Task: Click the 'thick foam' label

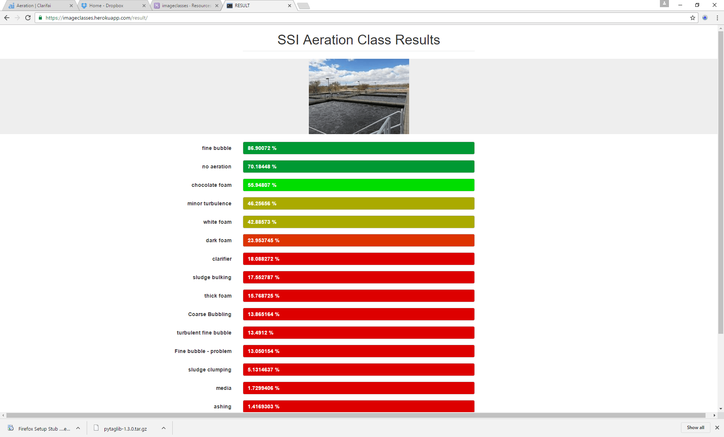Action: 218,296
